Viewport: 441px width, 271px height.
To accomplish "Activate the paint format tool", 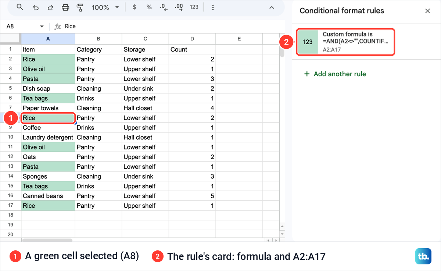I will (x=79, y=7).
